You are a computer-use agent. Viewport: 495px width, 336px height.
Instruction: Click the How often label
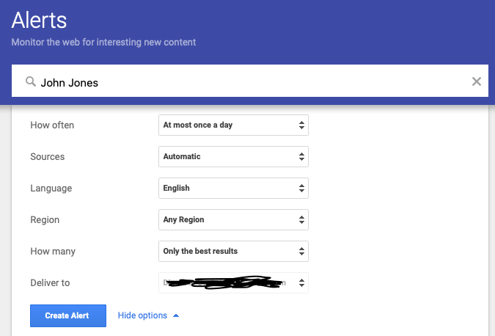click(52, 125)
